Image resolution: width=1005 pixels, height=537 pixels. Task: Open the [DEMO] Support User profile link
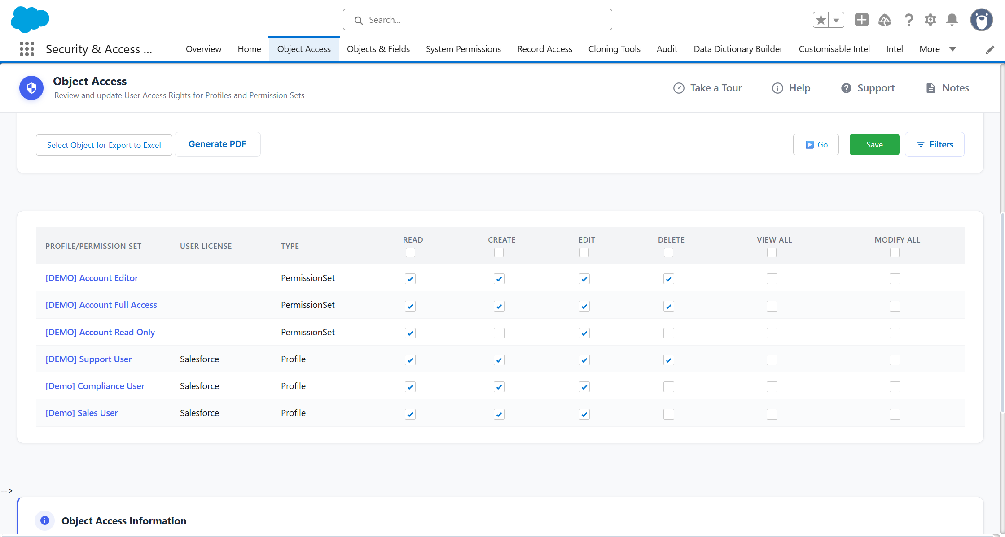(x=88, y=359)
